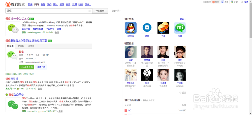252x115 pixels.
Task: Open the 微信网页版 result link
Action: [12, 79]
